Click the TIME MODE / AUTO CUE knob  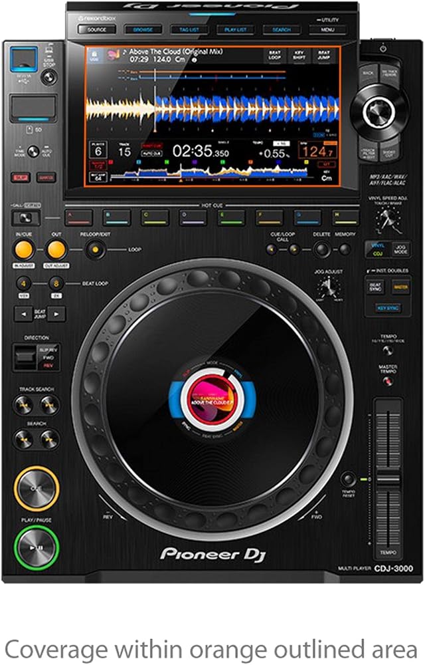pyautogui.click(x=33, y=151)
